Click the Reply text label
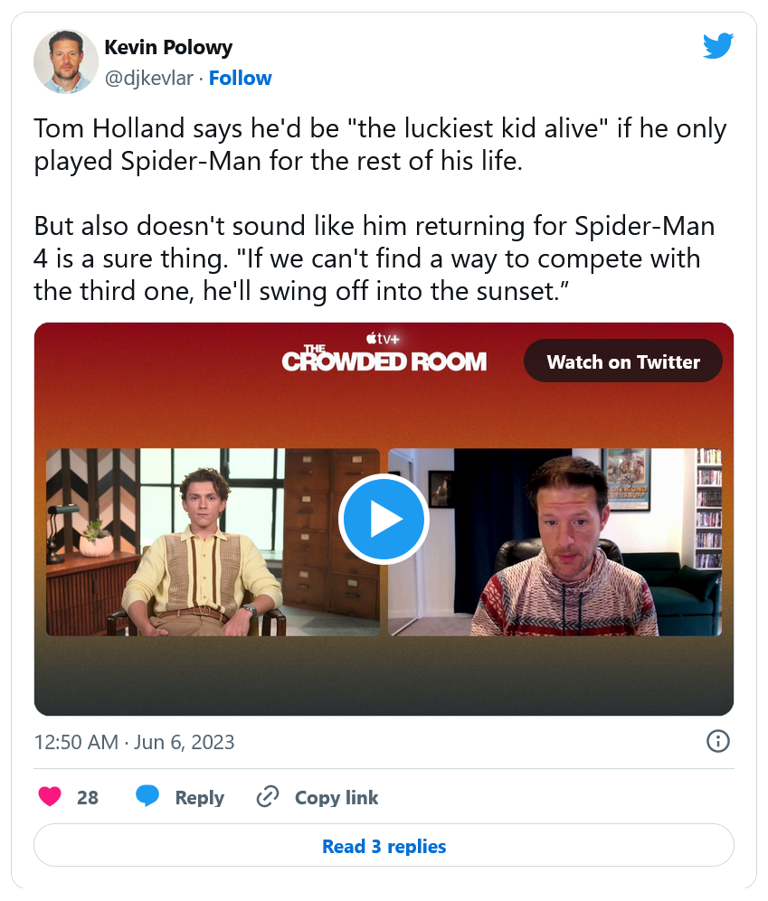The width and height of the screenshot is (768, 901). 199,798
